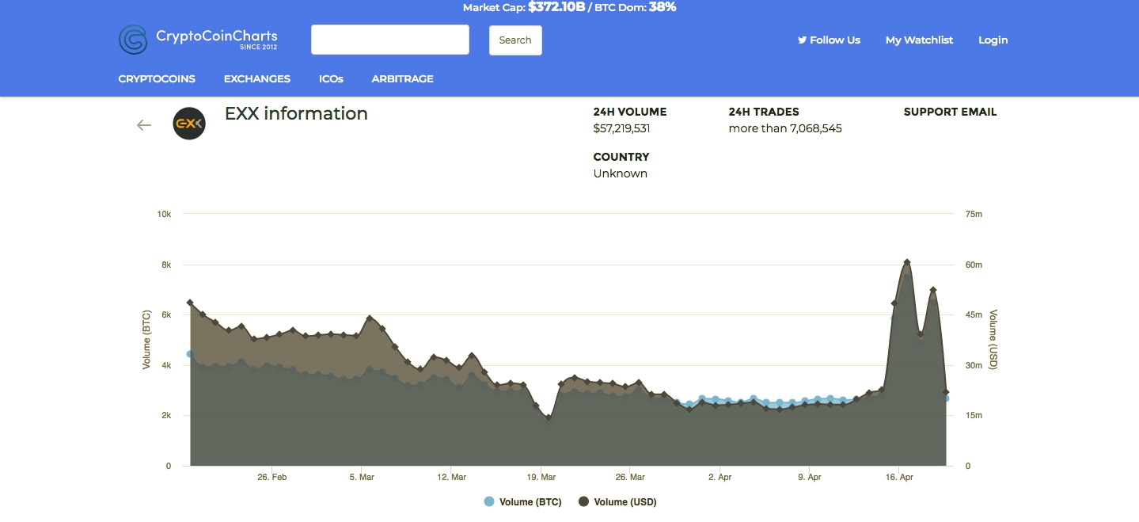
Task: Click the peak USD volume point near 16 Apr
Action: (907, 262)
